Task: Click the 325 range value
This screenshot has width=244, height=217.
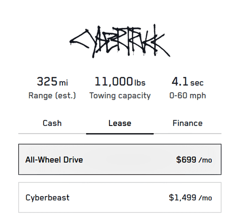Action: 47,82
